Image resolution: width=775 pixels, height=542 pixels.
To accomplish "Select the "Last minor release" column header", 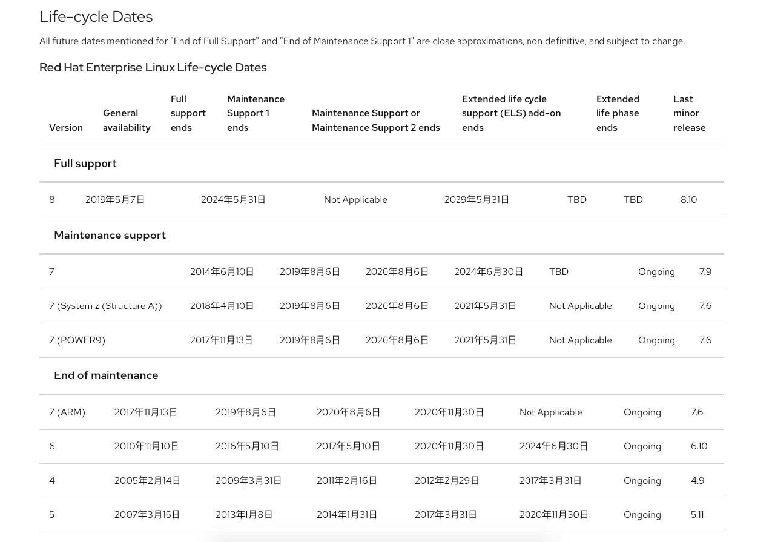I will point(689,113).
